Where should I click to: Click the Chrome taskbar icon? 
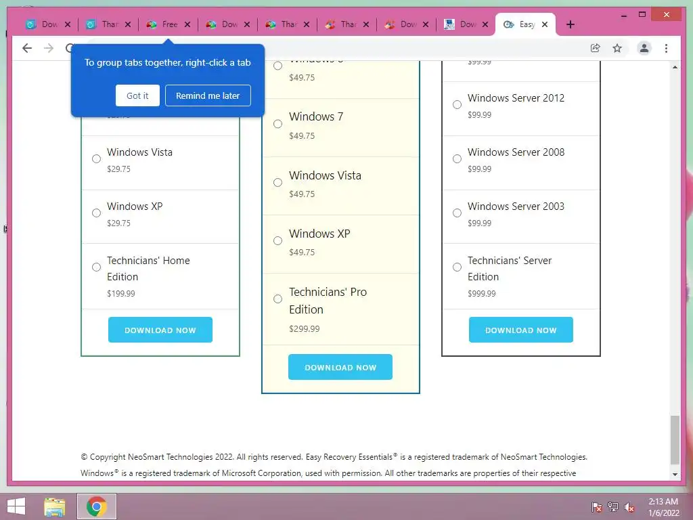click(x=97, y=506)
